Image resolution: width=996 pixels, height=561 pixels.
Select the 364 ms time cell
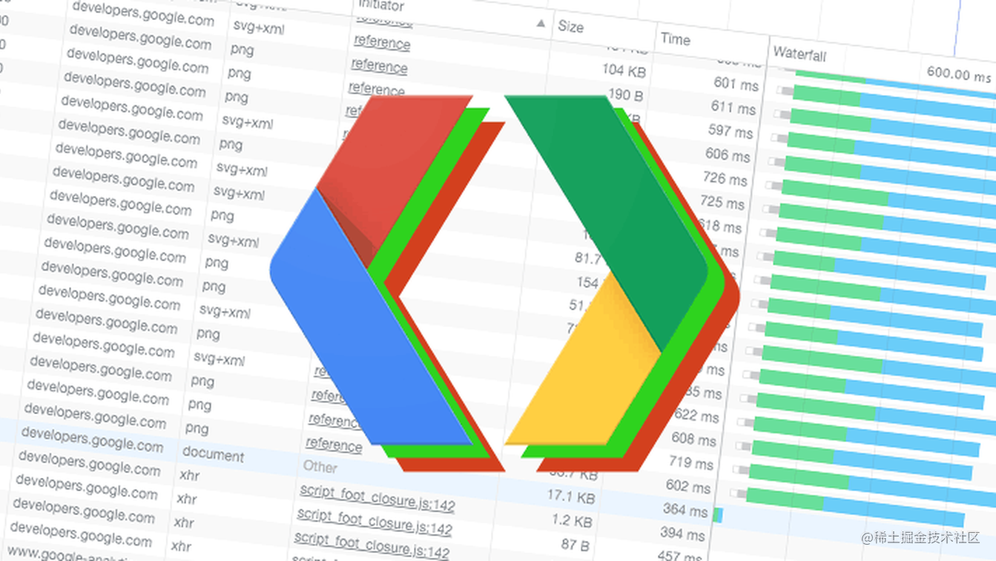pos(685,511)
